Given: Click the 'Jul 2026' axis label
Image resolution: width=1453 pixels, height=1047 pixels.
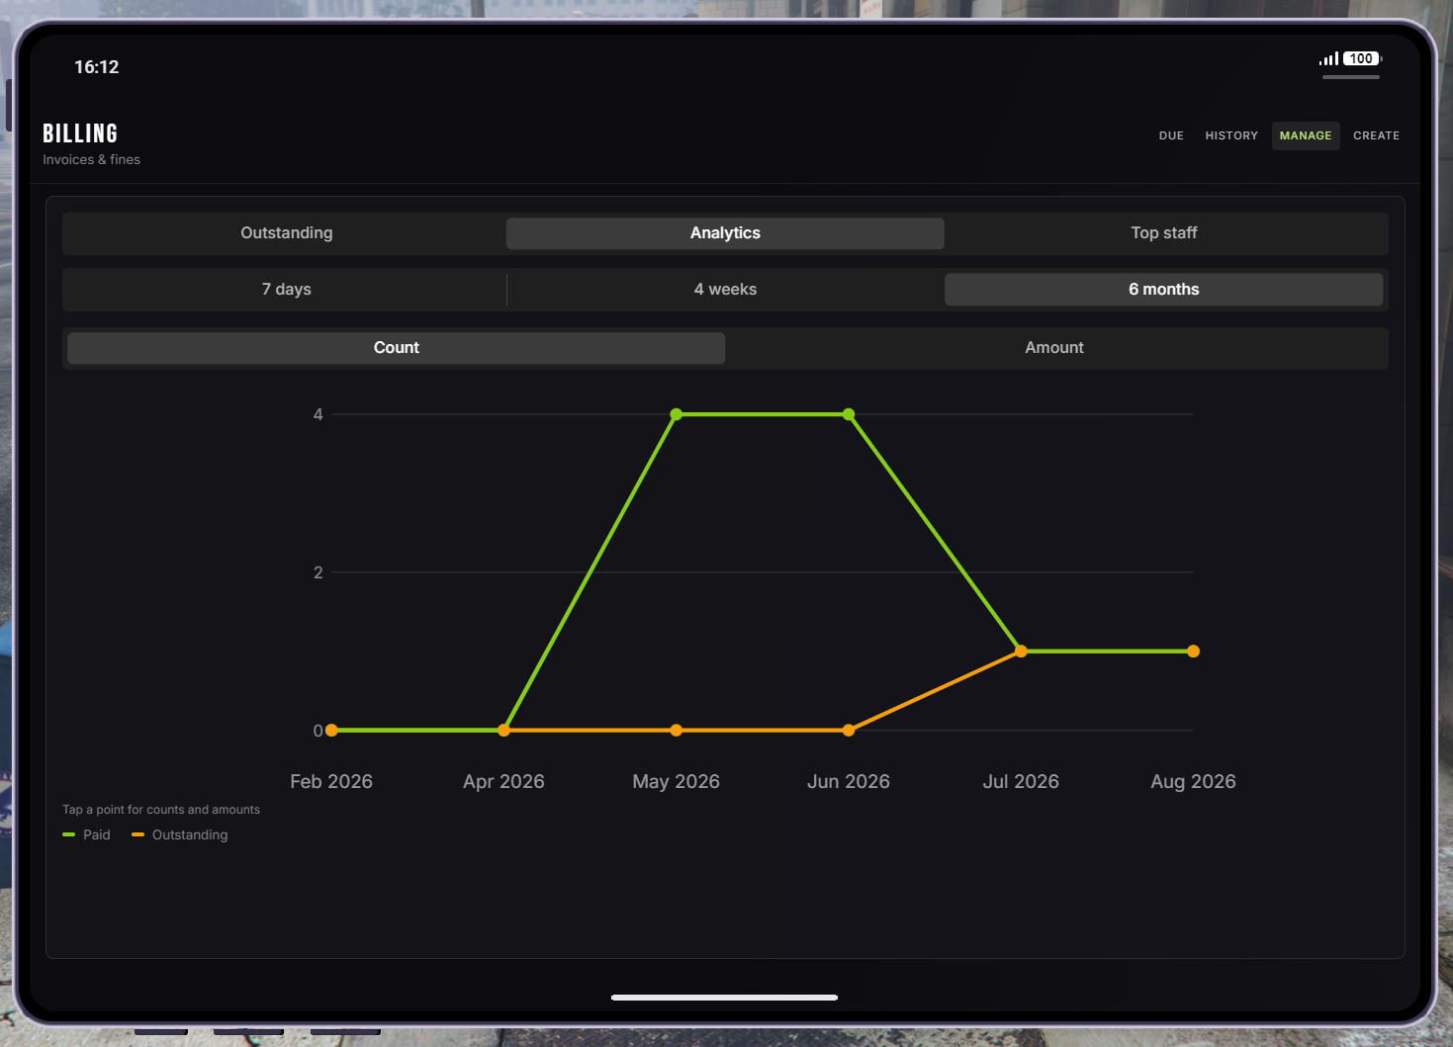Looking at the screenshot, I should coord(1021,782).
